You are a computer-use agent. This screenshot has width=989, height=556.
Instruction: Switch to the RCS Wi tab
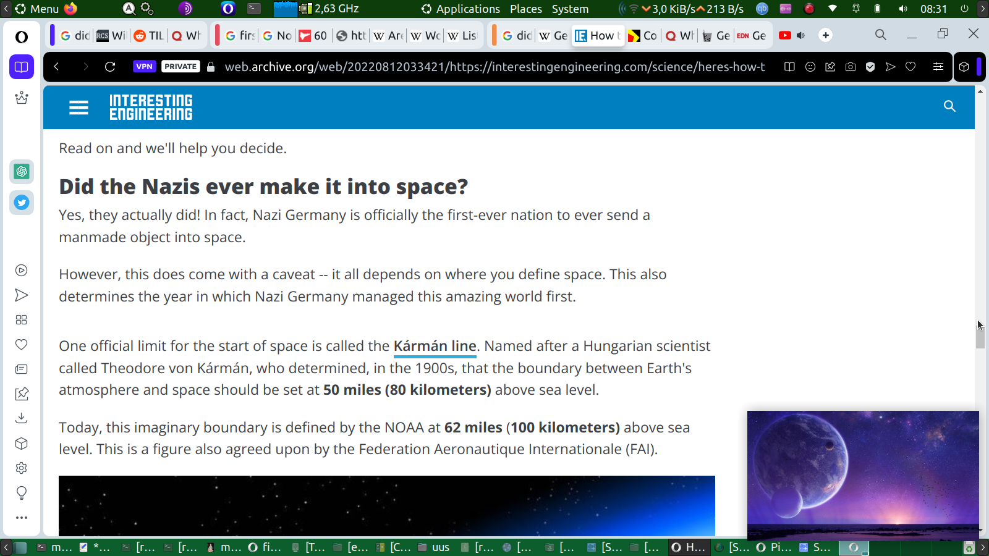[111, 36]
